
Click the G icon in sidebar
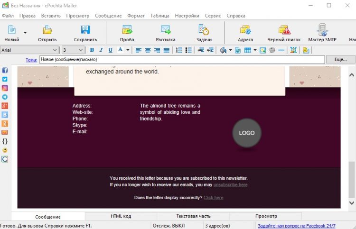point(5,159)
